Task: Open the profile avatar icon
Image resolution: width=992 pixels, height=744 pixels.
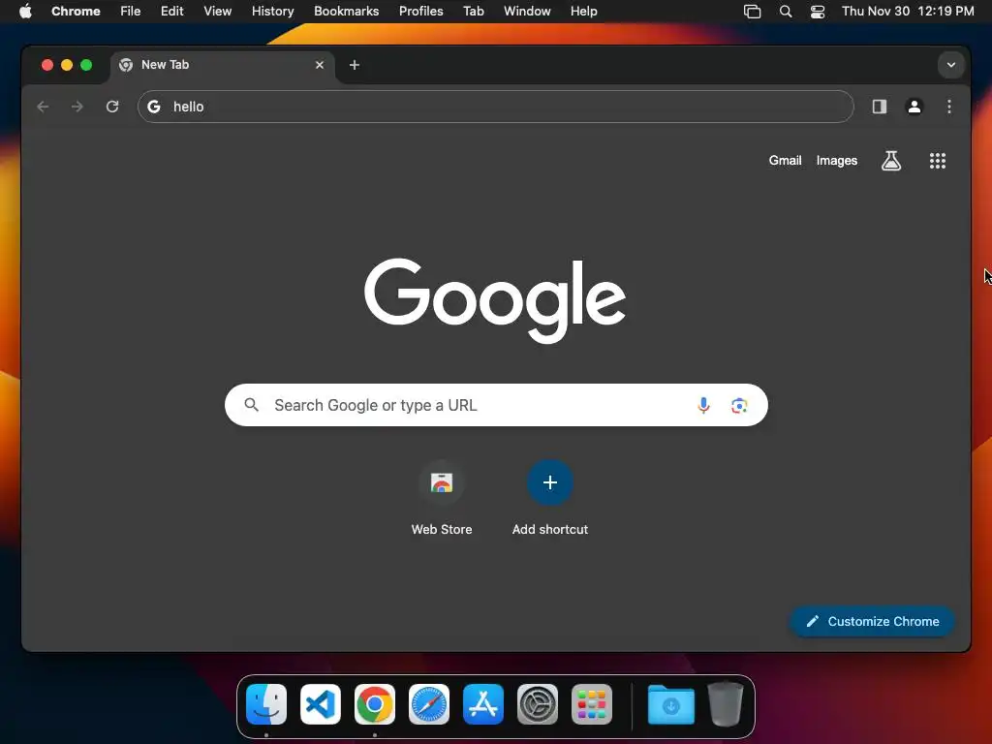Action: pyautogui.click(x=914, y=107)
